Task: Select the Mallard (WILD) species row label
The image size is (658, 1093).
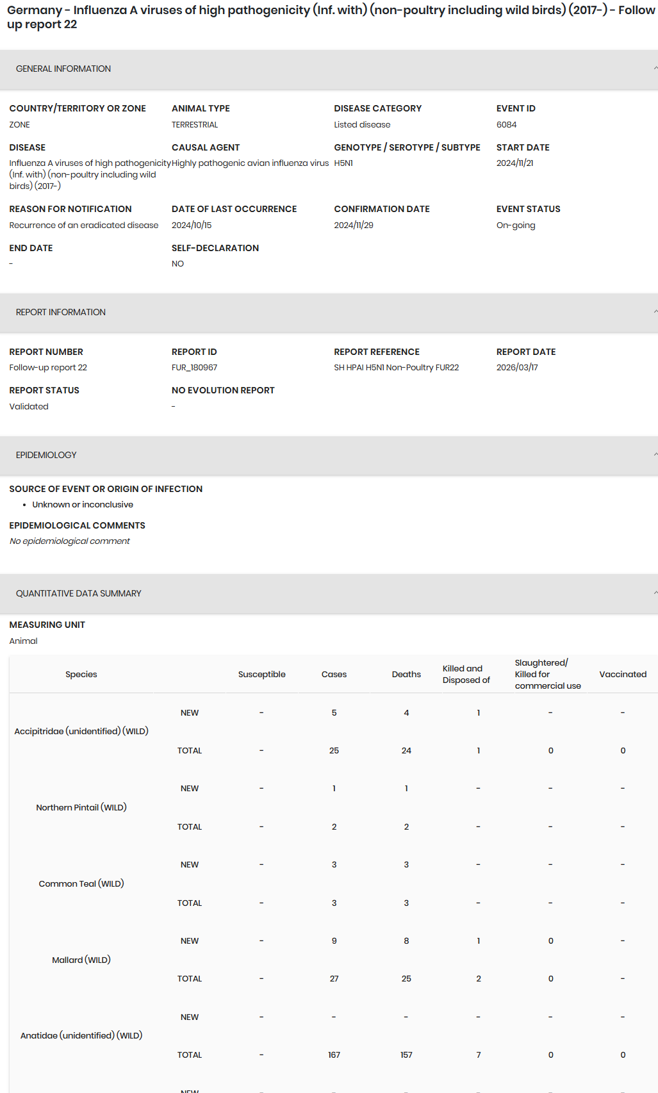Action: point(81,960)
